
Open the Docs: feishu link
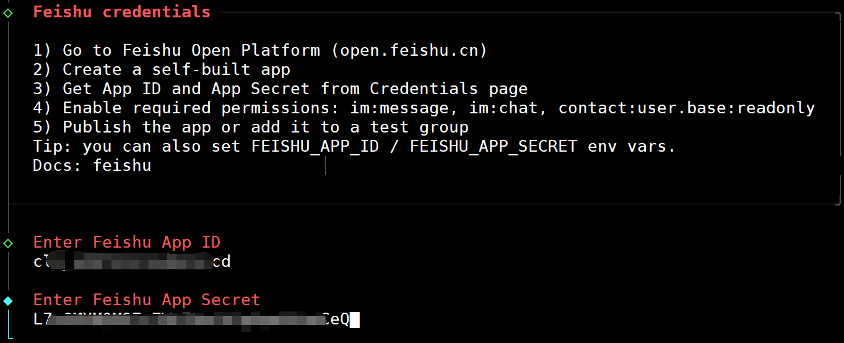(122, 165)
